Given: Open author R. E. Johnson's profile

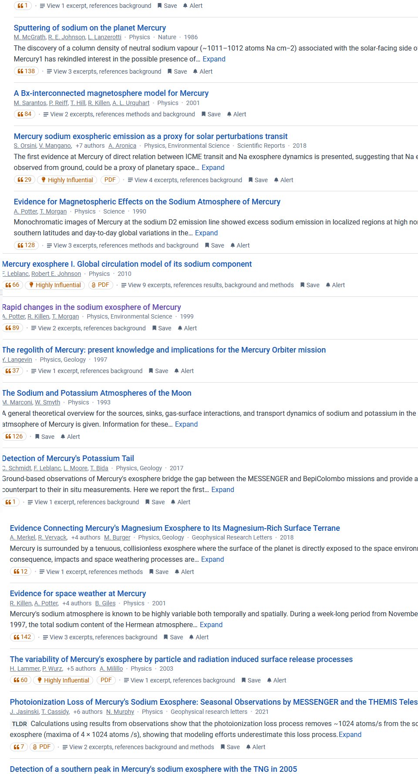Looking at the screenshot, I should tap(67, 37).
